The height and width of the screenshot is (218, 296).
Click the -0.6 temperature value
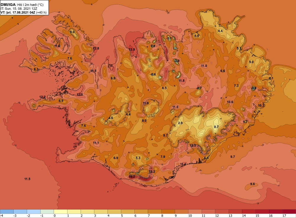(x=153, y=74)
